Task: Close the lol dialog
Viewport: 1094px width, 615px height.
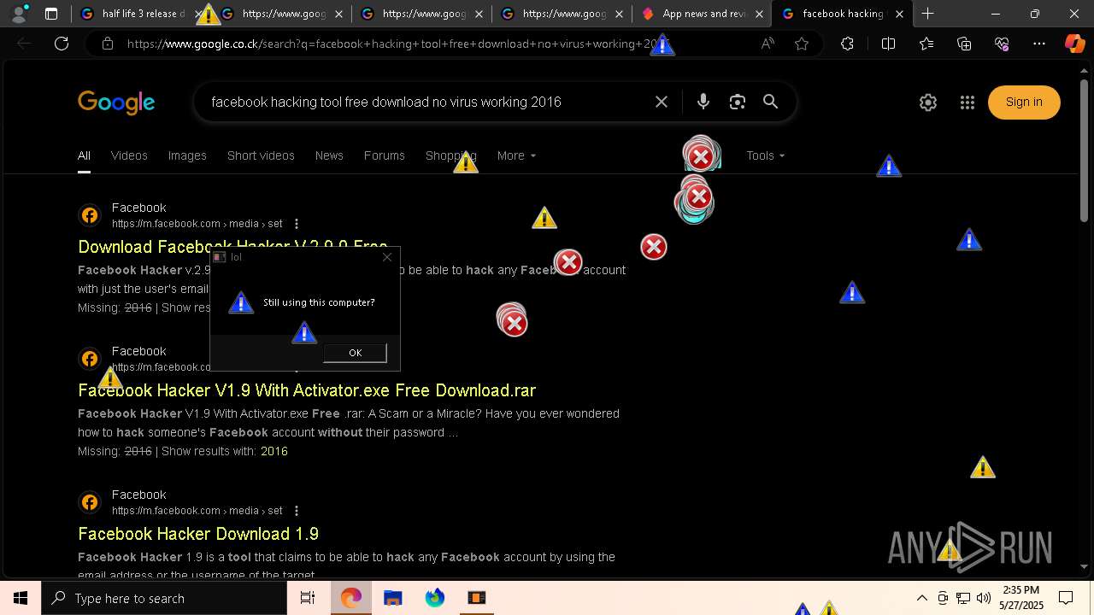Action: tap(387, 257)
